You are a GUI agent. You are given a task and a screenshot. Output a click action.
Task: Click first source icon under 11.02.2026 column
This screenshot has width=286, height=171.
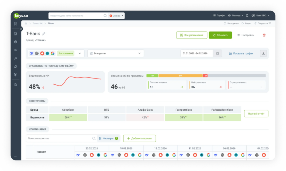[x=181, y=155]
